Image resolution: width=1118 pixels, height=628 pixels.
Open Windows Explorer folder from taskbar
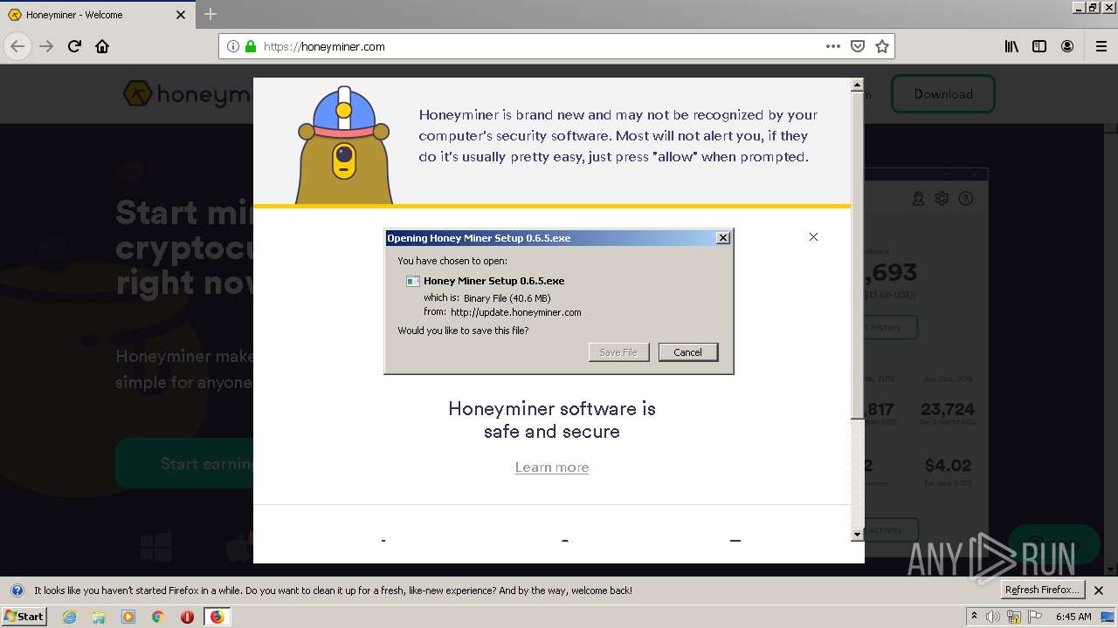99,617
